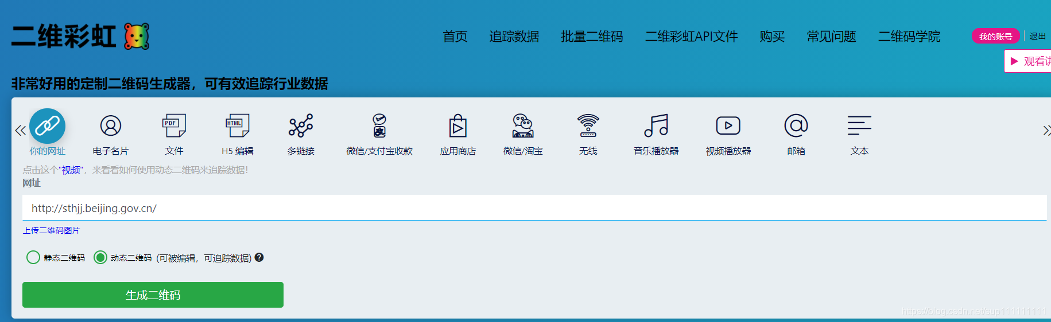
Task: Show previous QR types with left chevrons
Action: click(x=20, y=131)
